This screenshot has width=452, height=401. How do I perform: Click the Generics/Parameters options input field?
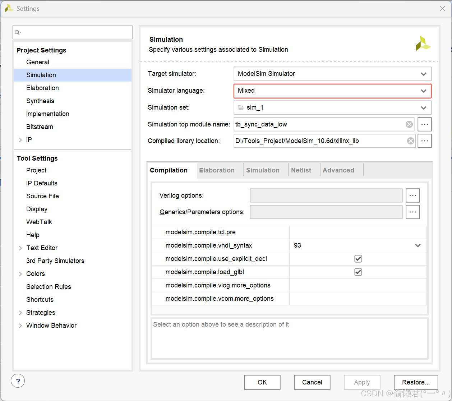coord(326,212)
